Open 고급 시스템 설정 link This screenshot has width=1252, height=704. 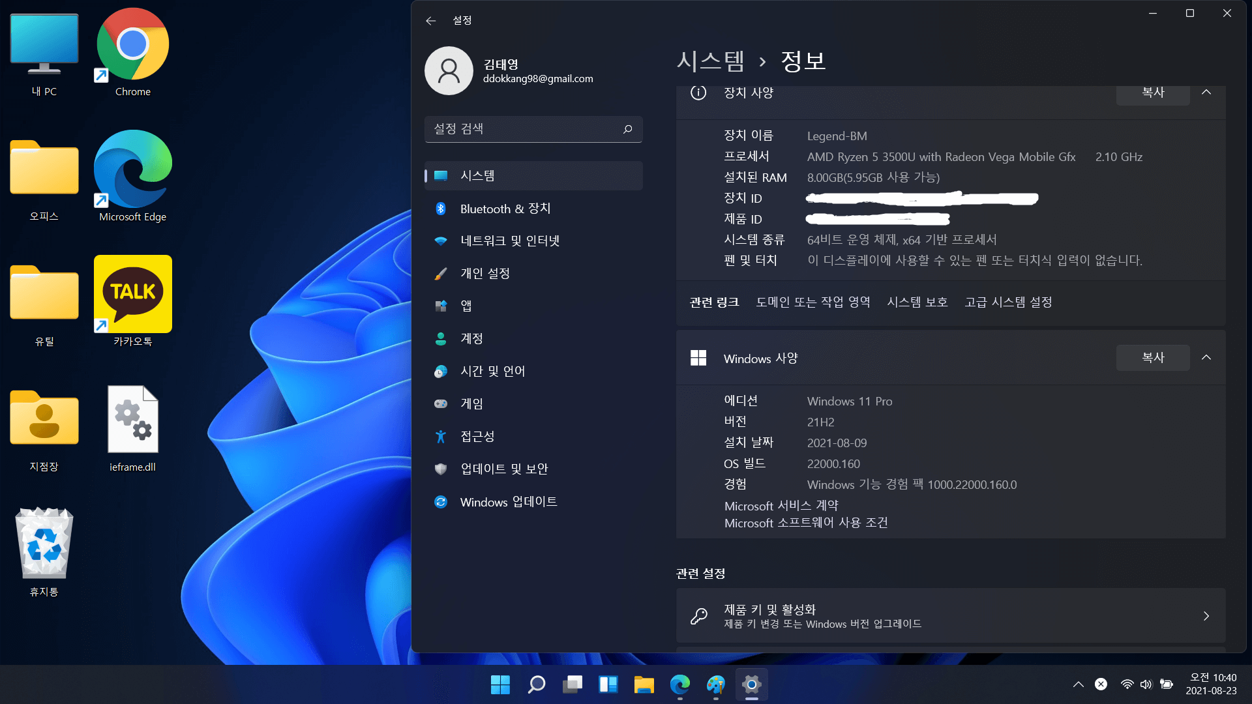coord(1009,302)
